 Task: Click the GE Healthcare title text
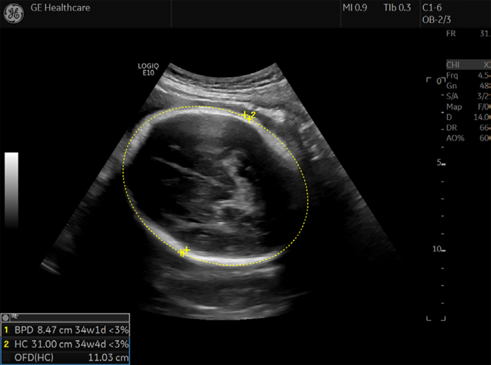click(60, 7)
